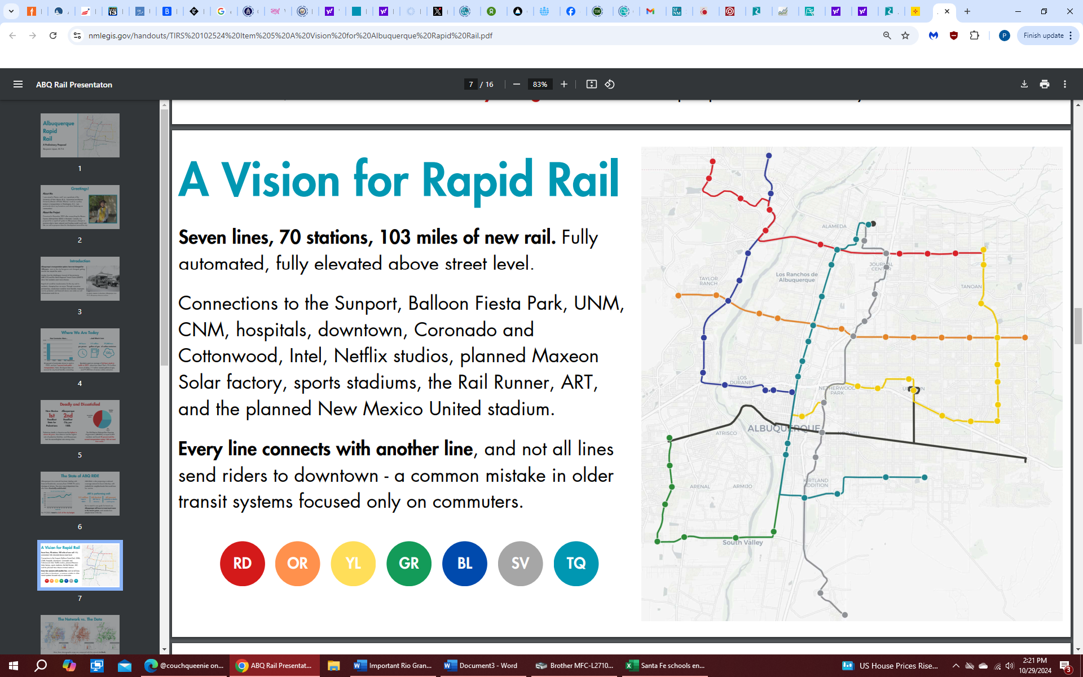Click the zoom percentage field
Screen dimensions: 1083x677
[x=540, y=84]
